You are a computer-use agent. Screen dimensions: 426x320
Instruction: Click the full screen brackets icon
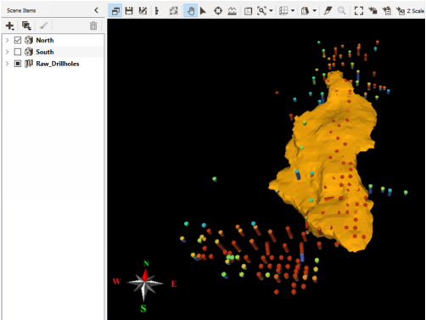tap(359, 11)
